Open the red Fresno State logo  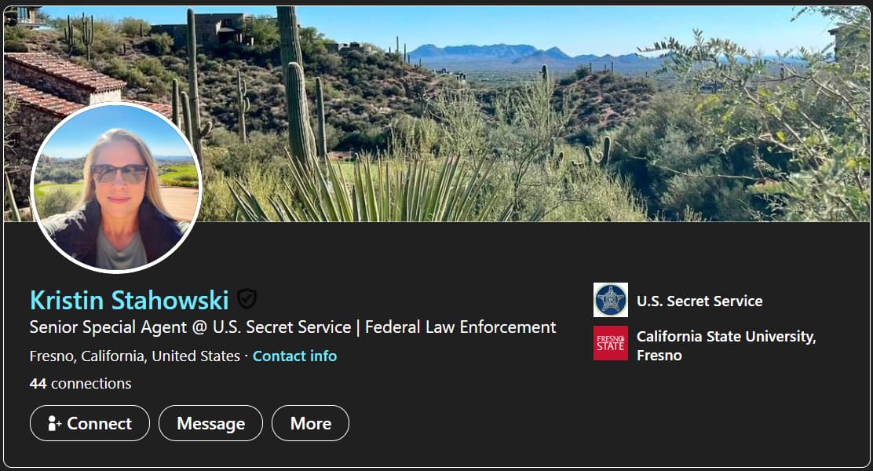610,343
